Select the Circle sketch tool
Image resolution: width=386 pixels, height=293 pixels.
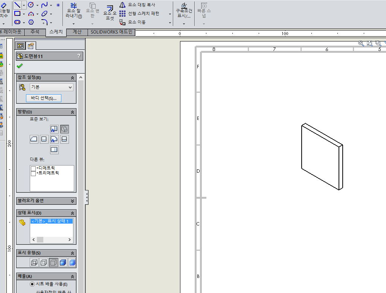coord(31,5)
